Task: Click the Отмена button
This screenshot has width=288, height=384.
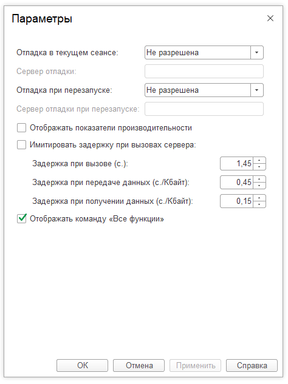Action: coord(139,365)
